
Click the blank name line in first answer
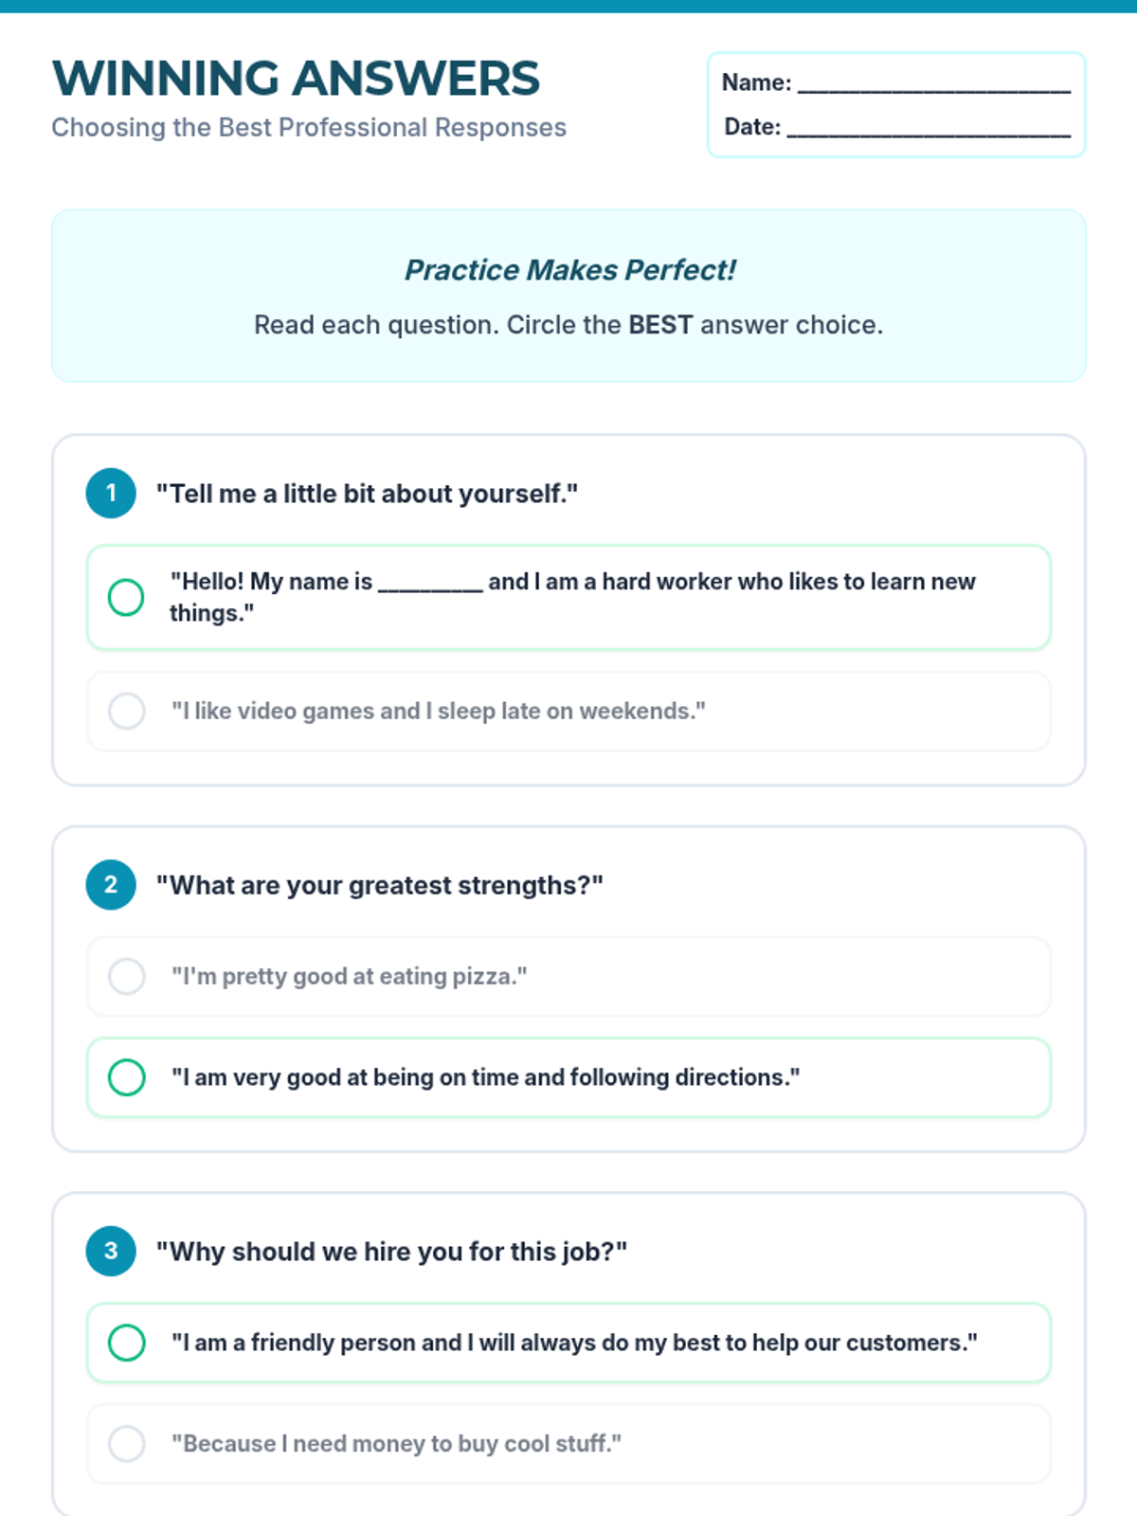coord(430,584)
